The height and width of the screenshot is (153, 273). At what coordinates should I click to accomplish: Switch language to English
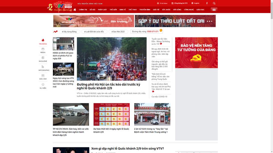(195, 3)
